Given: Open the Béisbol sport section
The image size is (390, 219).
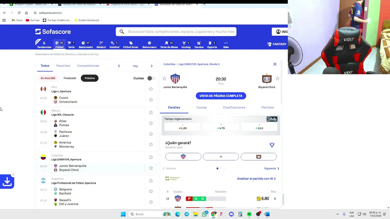Looking at the screenshot, I should pos(101,45).
